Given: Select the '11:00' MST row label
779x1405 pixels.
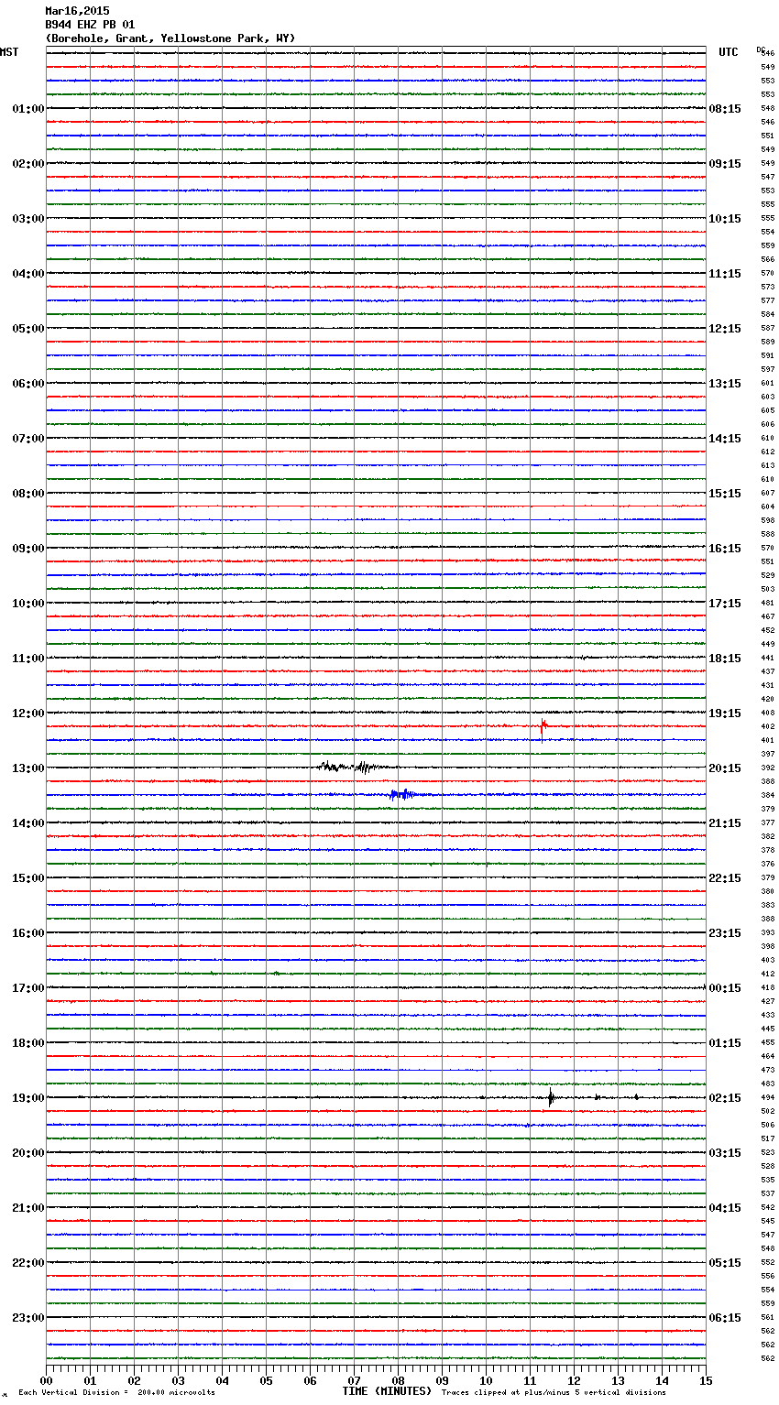Looking at the screenshot, I should (x=28, y=659).
